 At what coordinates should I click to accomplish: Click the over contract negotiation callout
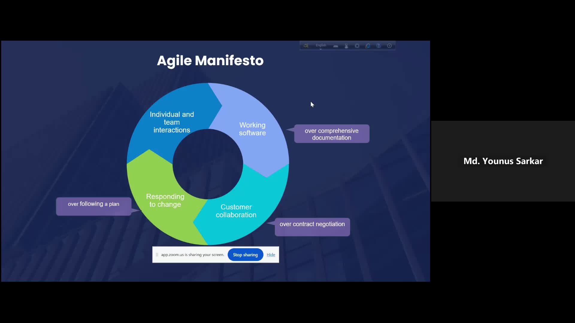tap(312, 227)
